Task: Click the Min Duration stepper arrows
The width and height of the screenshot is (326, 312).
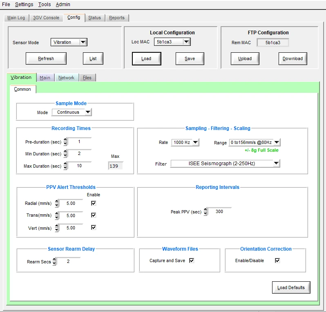Action: (x=65, y=154)
